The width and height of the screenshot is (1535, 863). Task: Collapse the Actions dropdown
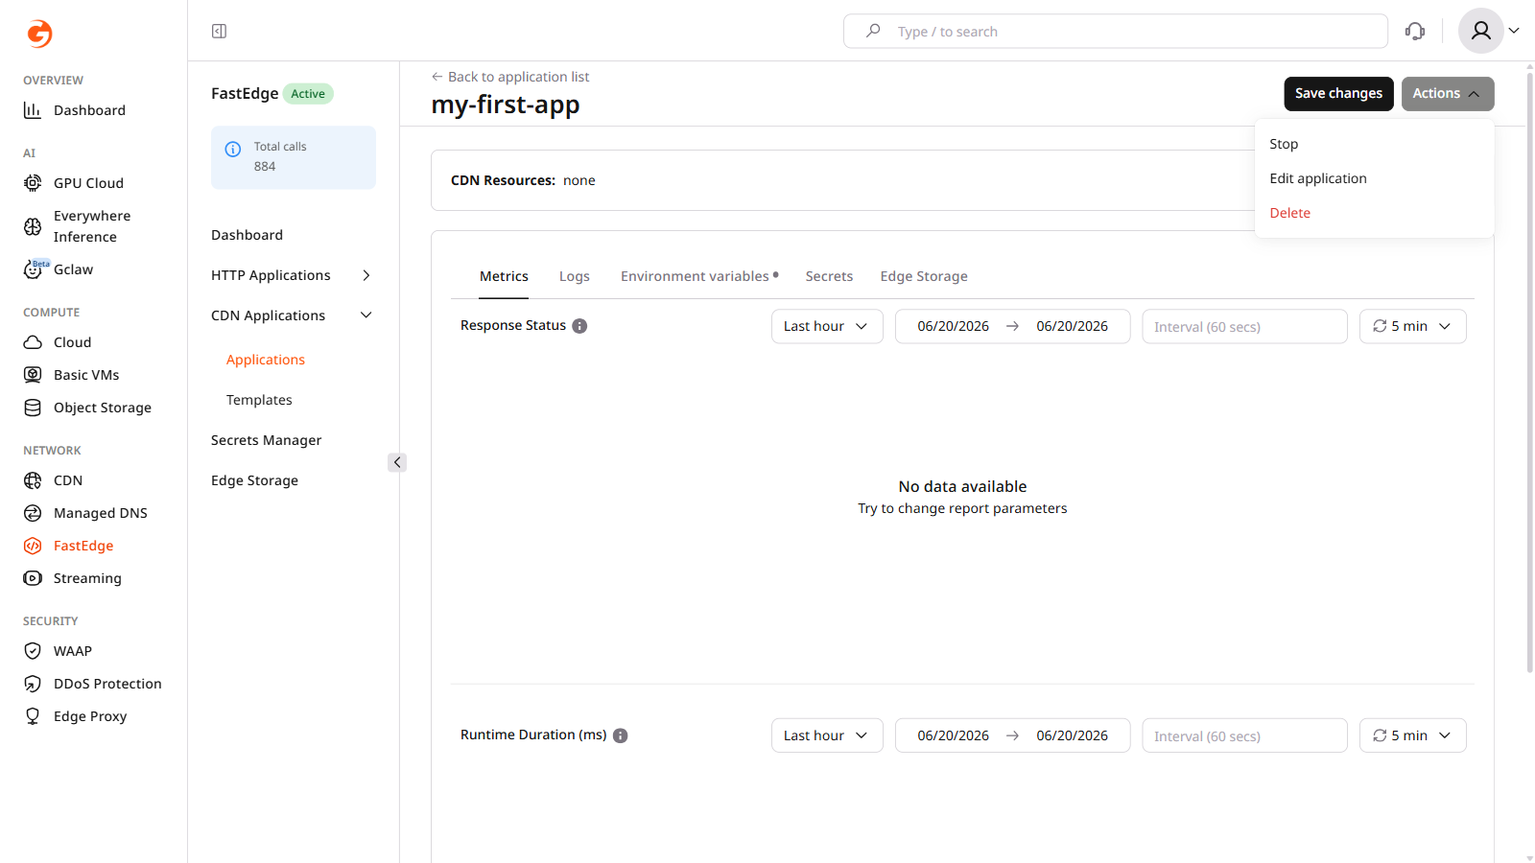1448,94
